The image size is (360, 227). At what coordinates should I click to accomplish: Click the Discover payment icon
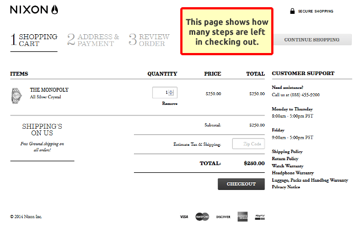pyautogui.click(x=223, y=217)
